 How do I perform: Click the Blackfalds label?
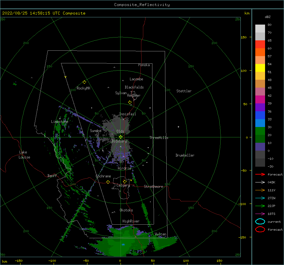point(134,87)
